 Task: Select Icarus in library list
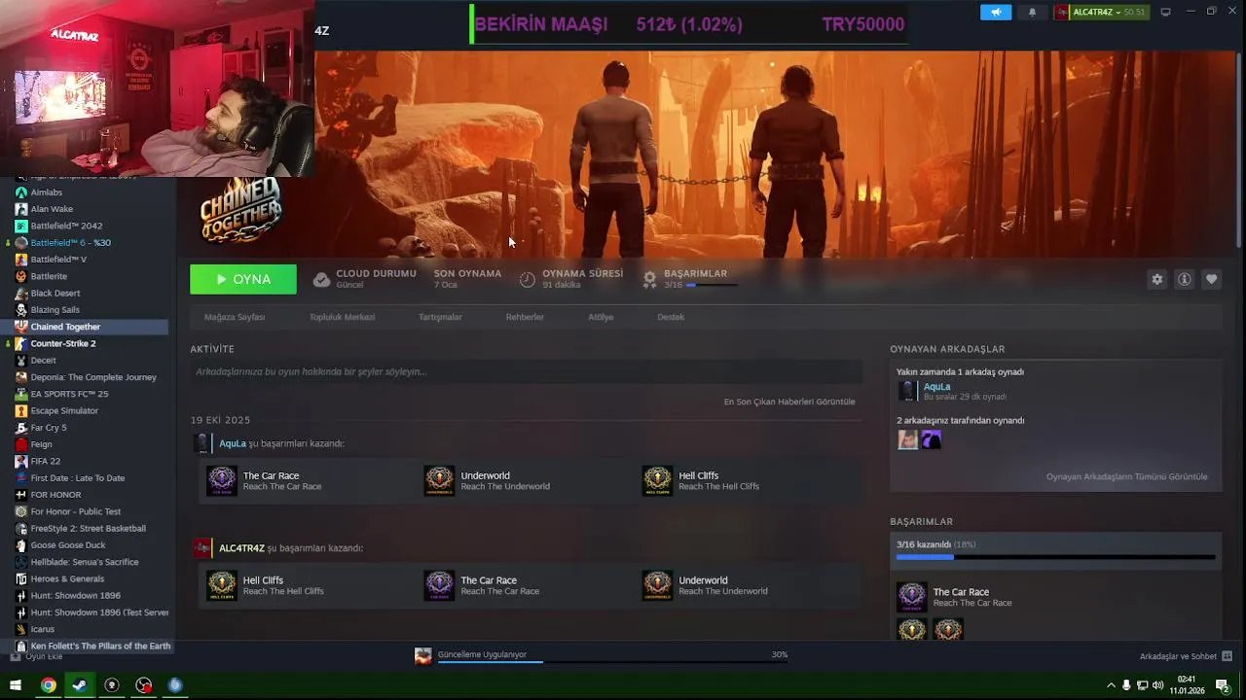43,629
